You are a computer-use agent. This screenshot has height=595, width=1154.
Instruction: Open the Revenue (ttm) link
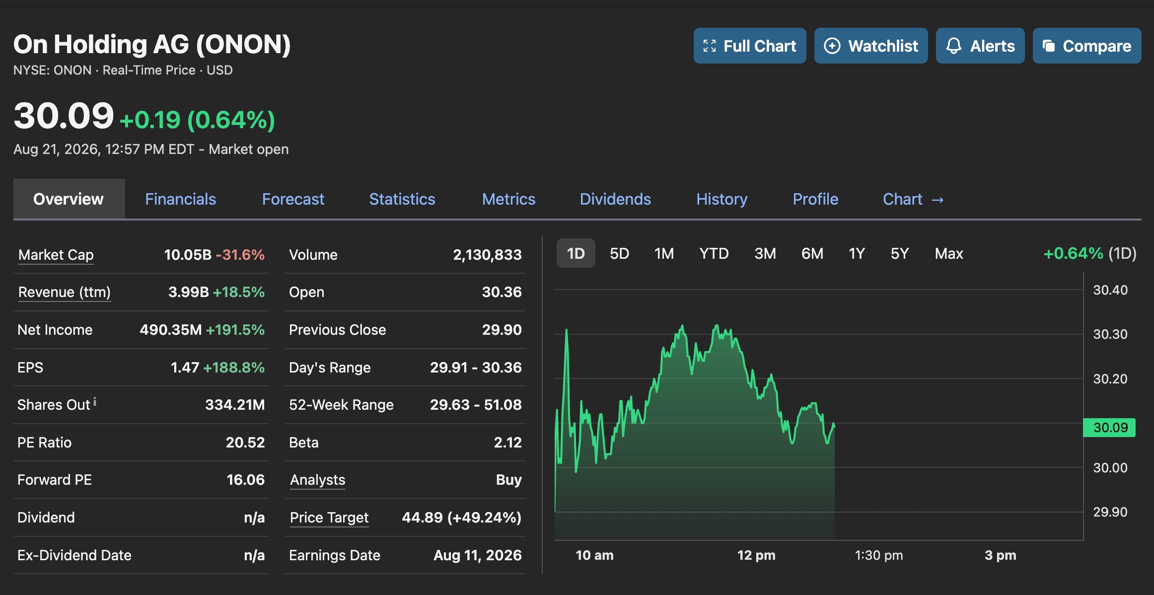[64, 292]
